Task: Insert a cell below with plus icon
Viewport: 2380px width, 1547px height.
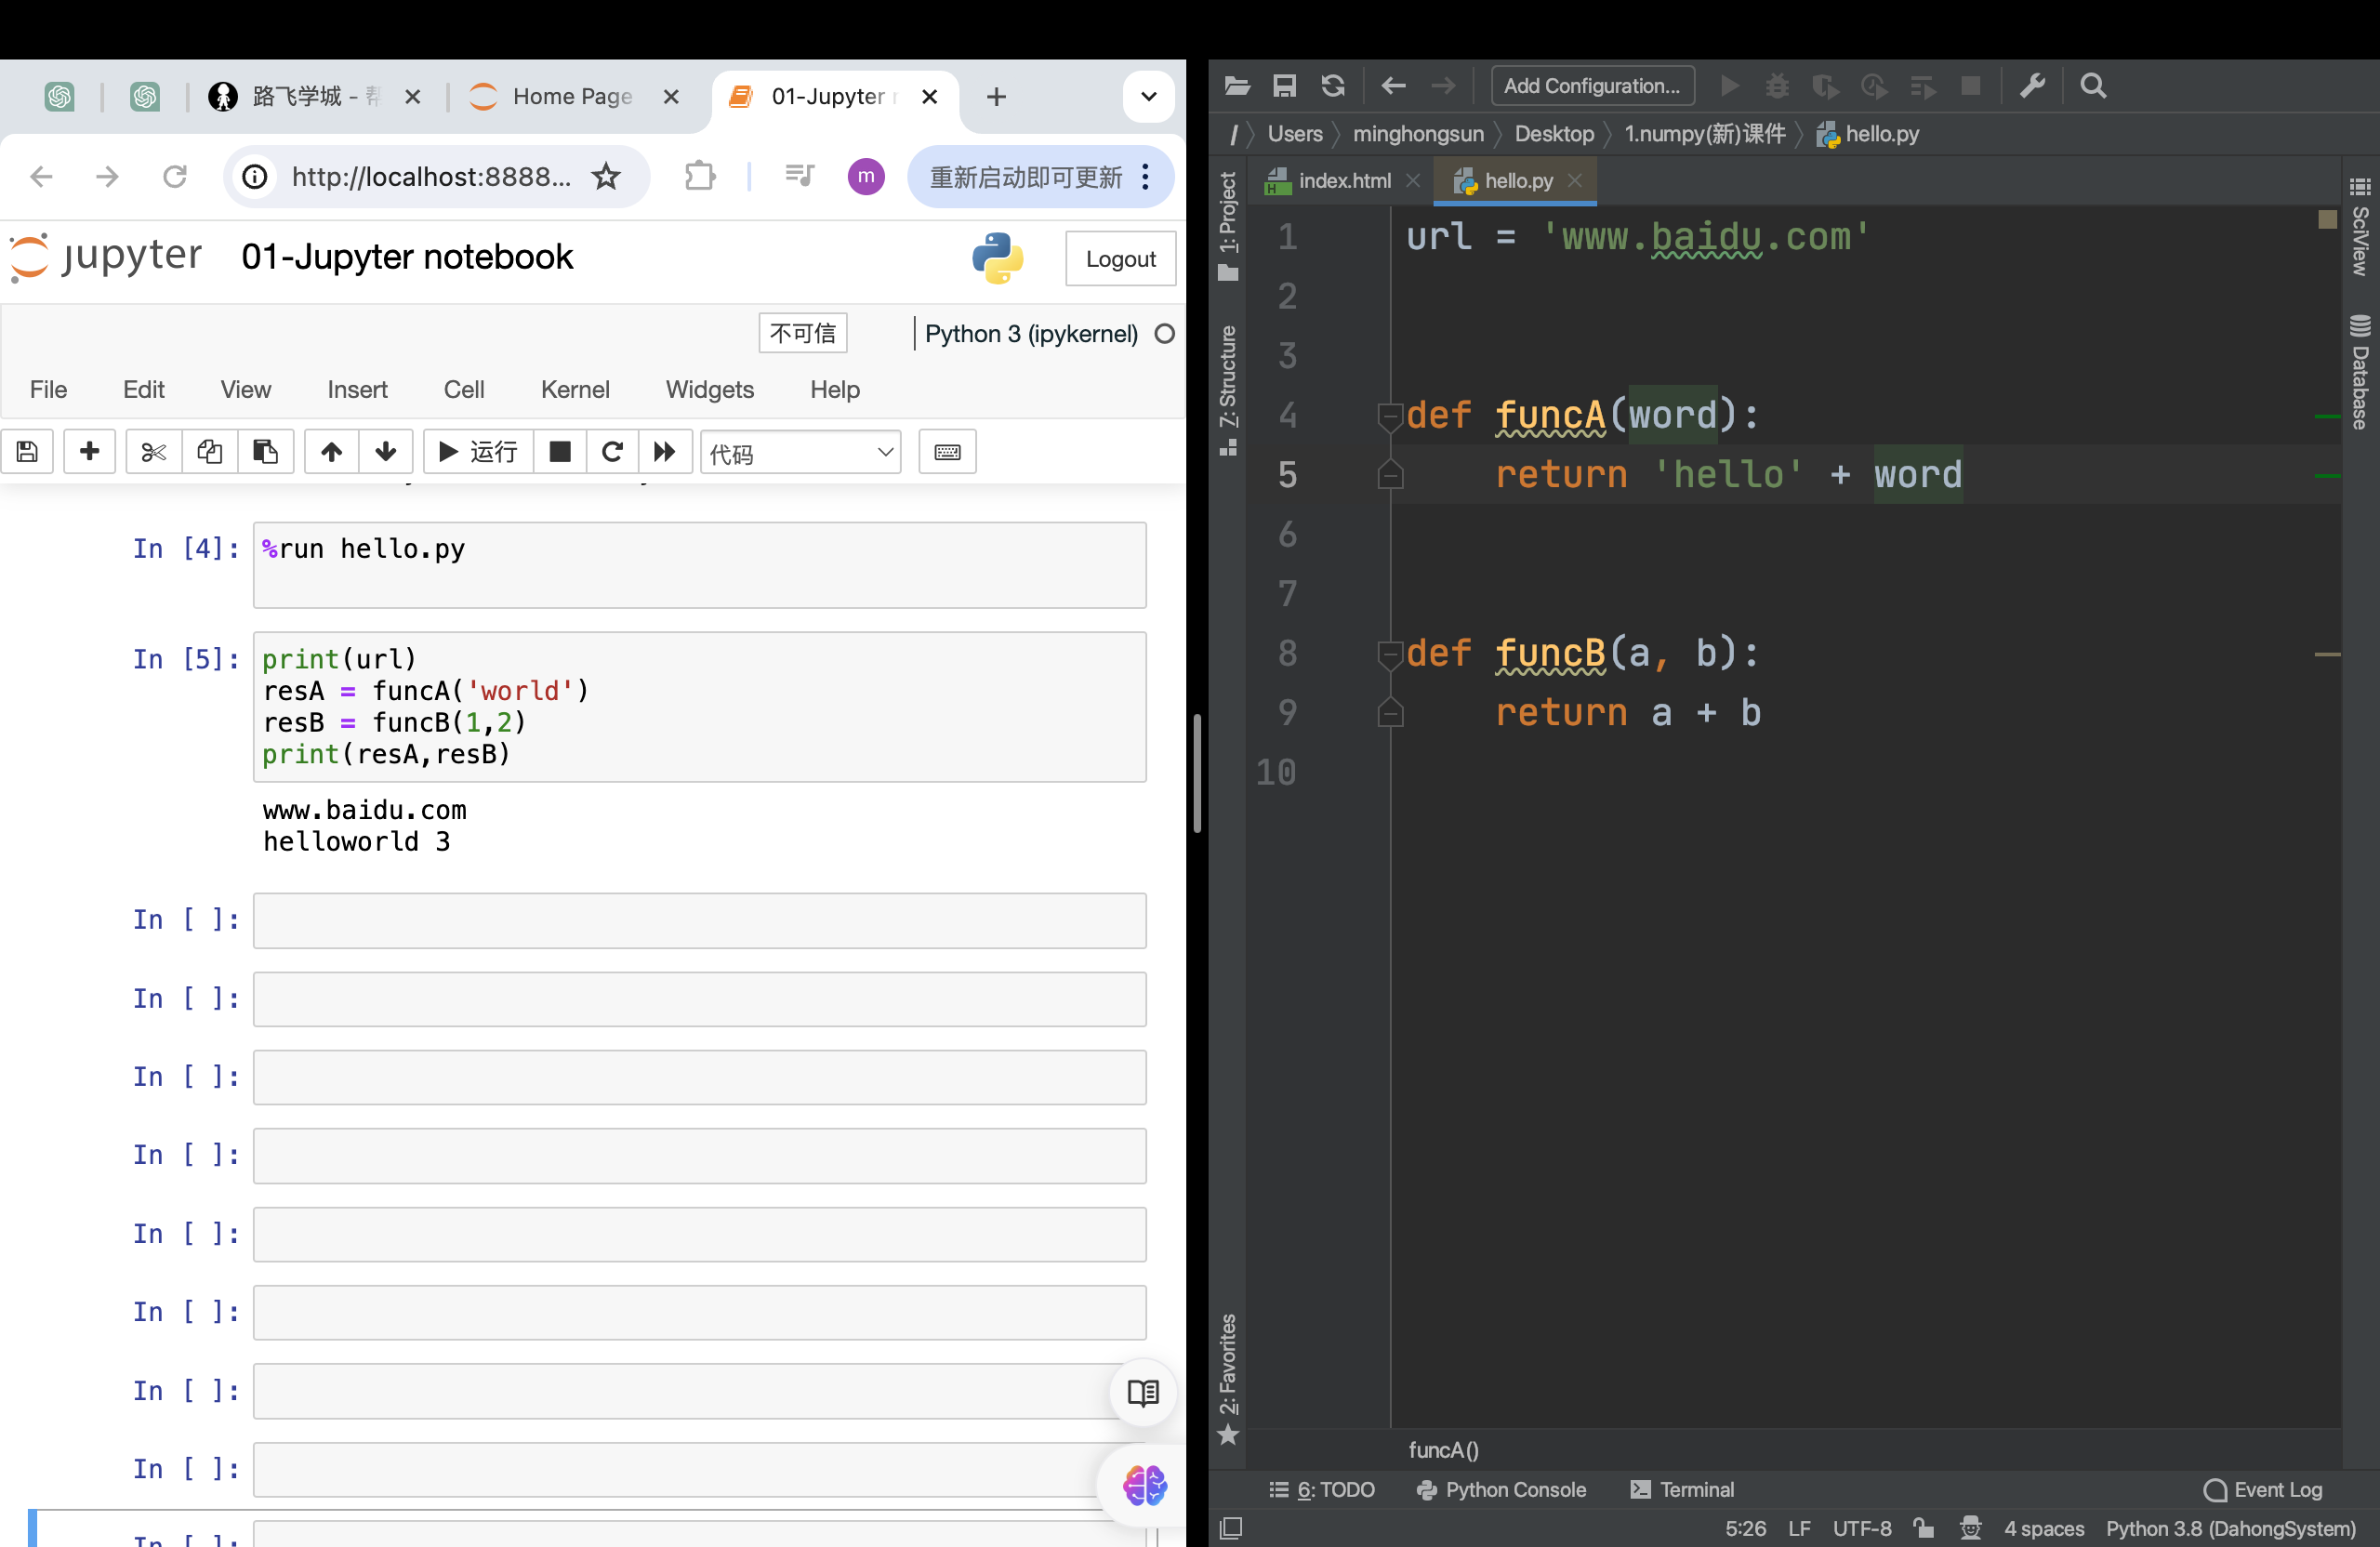Action: (89, 452)
